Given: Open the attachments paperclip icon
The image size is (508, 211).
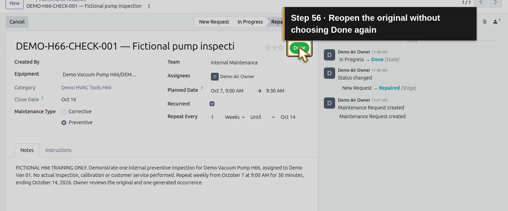Looking at the screenshot, I should 485,22.
